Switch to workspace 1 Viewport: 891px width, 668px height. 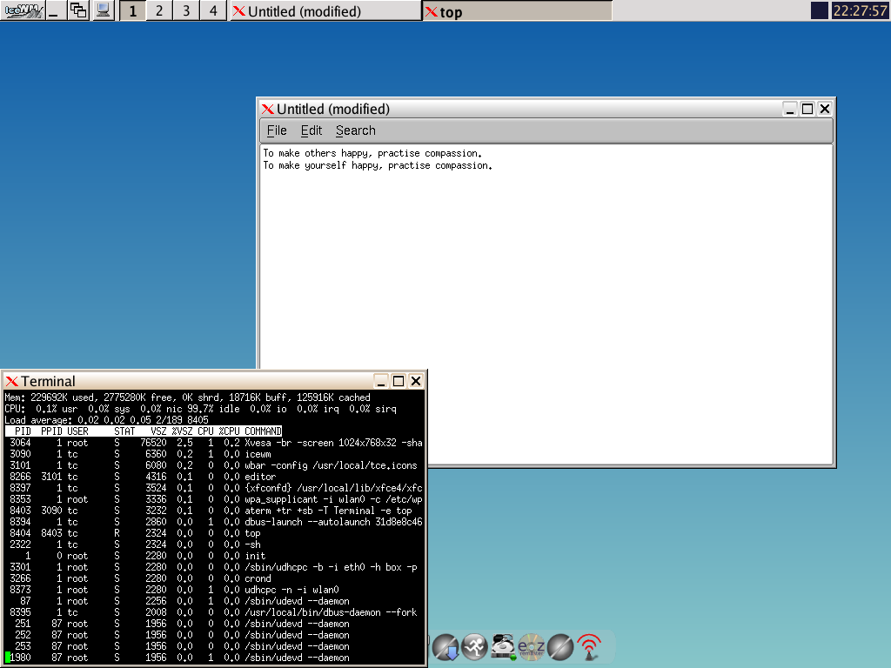coord(133,10)
